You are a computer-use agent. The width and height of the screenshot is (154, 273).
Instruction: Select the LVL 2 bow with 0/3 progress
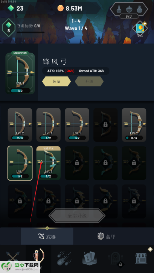[134, 125]
